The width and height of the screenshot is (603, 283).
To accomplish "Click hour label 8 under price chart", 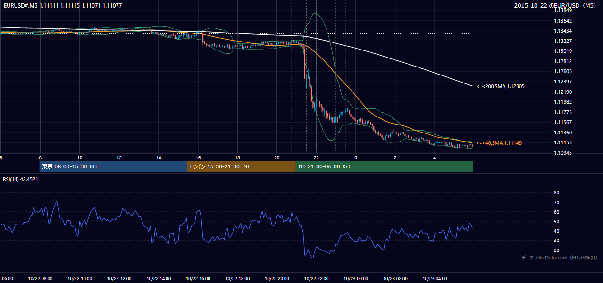I will point(40,158).
